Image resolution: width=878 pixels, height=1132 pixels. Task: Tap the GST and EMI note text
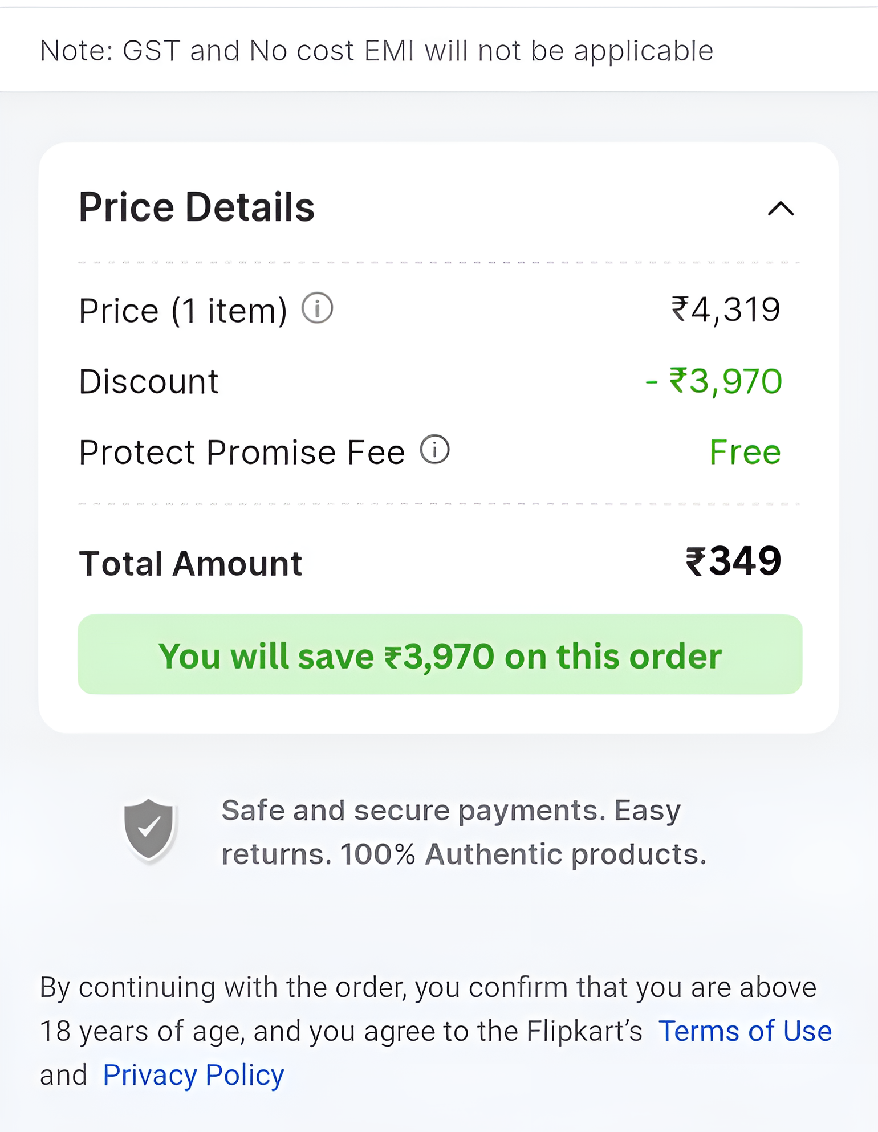click(x=377, y=50)
